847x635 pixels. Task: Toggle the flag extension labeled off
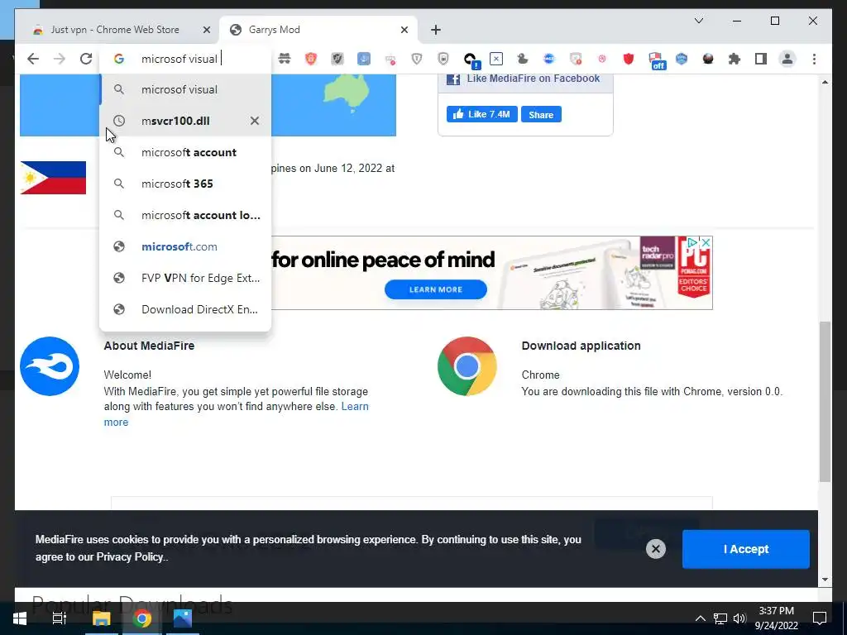tap(656, 60)
